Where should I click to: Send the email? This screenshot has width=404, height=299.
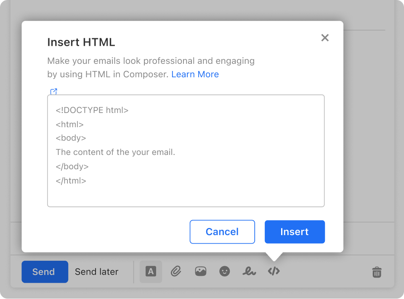coord(45,272)
